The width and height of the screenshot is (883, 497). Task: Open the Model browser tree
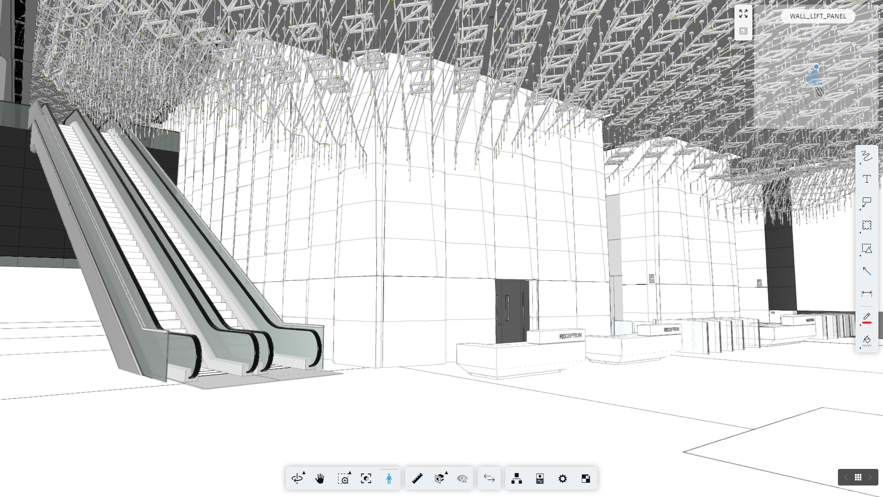(516, 479)
